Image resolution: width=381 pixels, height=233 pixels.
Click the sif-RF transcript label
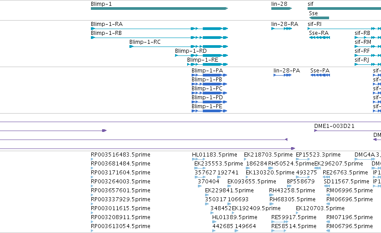coord(362,51)
